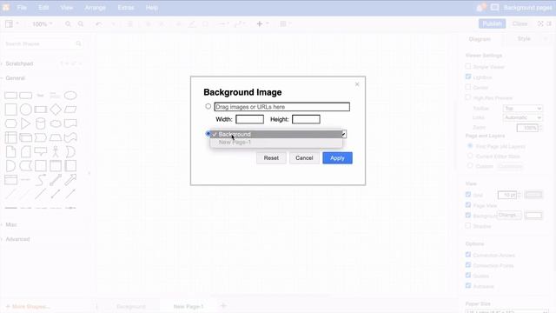Toggle fullscreen icon in top right
Viewport: 556px width, 313px height.
[x=540, y=23]
